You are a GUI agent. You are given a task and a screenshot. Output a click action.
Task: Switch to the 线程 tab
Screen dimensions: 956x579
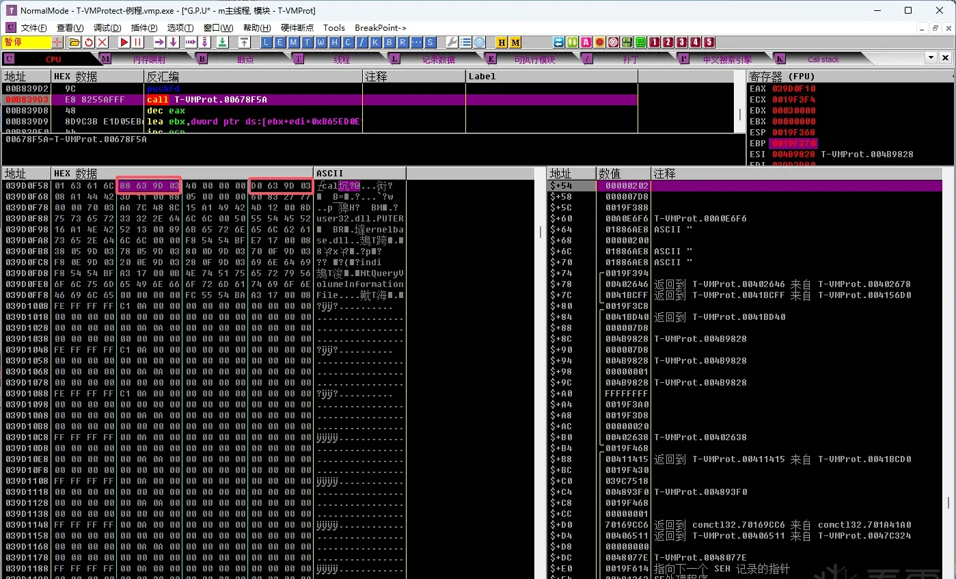pyautogui.click(x=342, y=59)
